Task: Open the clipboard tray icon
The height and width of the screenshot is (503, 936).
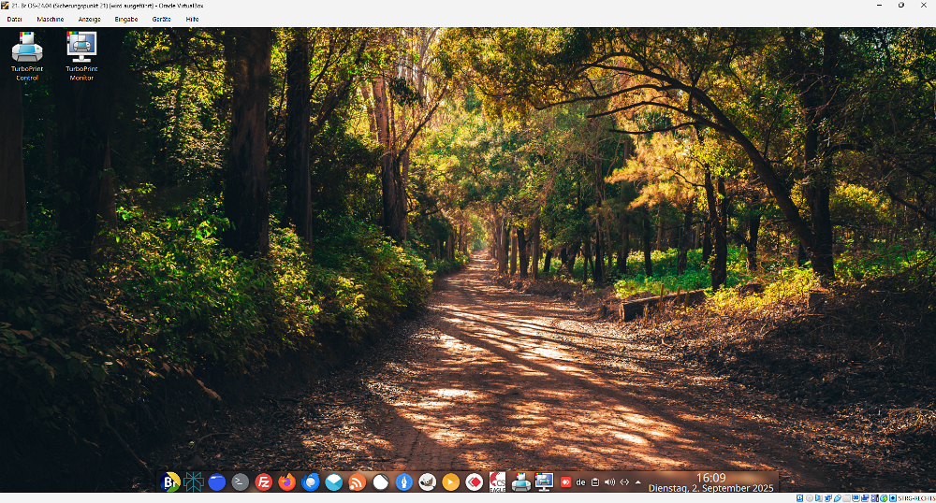Action: click(594, 482)
